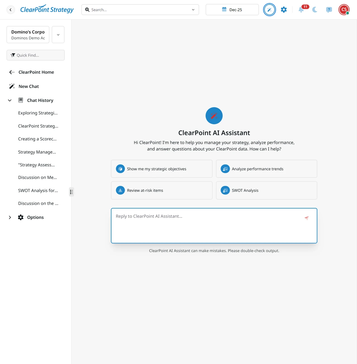This screenshot has width=357, height=364.
Task: Click the sidebar resize grip handle
Action: [x=72, y=192]
